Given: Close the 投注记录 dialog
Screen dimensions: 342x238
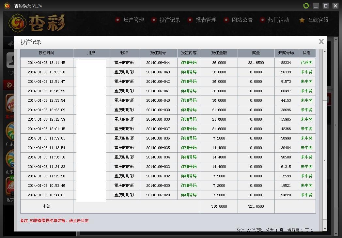Looking at the screenshot, I should (321, 42).
